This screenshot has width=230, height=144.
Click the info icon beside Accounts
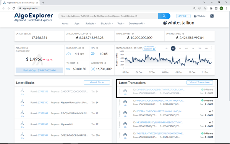(x=105, y=63)
